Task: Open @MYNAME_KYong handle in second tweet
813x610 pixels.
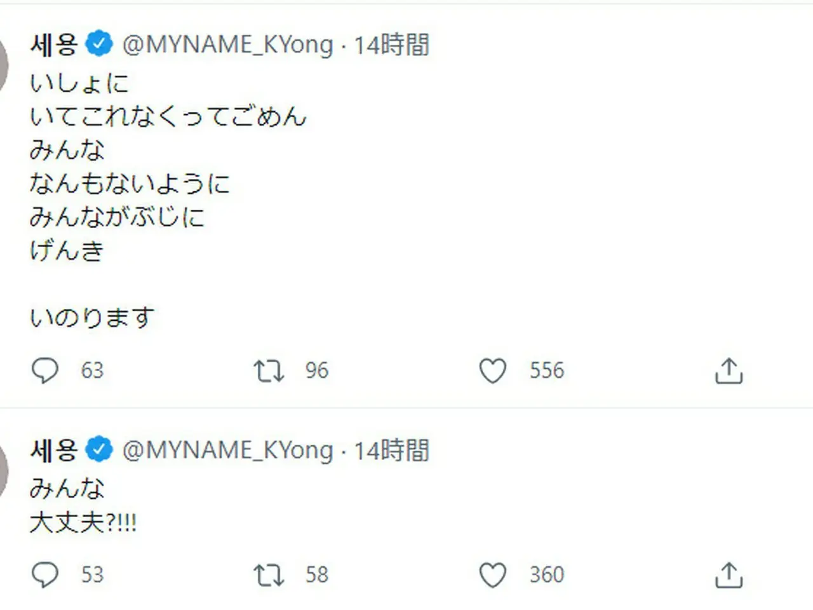Action: [227, 451]
